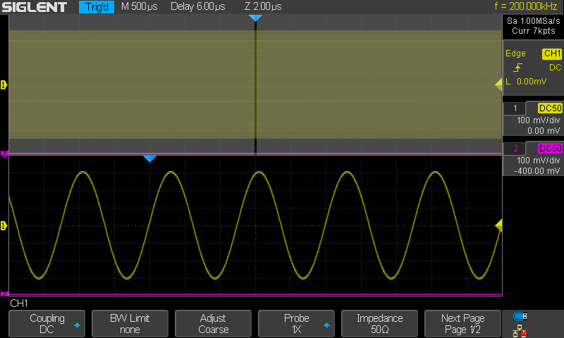Click the SIGLENT logo
The height and width of the screenshot is (338, 564).
[x=34, y=7]
